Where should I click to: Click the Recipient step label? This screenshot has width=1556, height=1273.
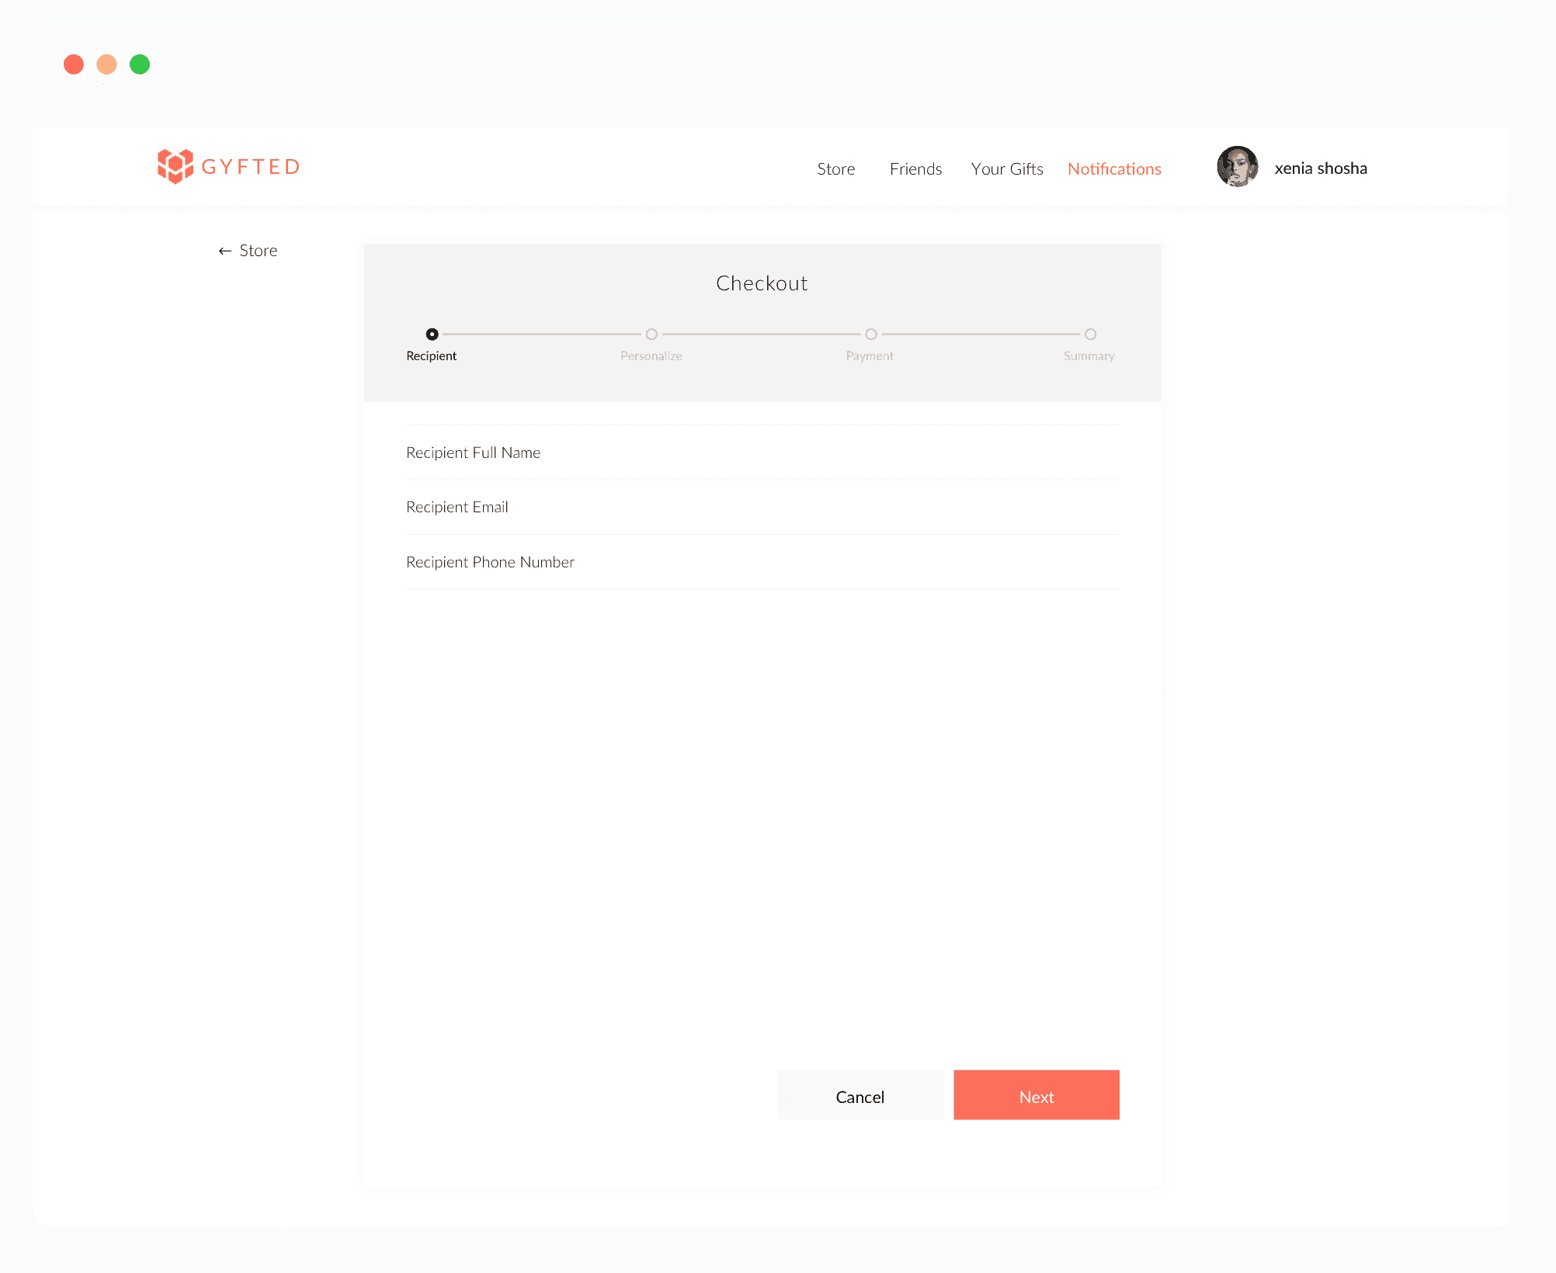(432, 356)
